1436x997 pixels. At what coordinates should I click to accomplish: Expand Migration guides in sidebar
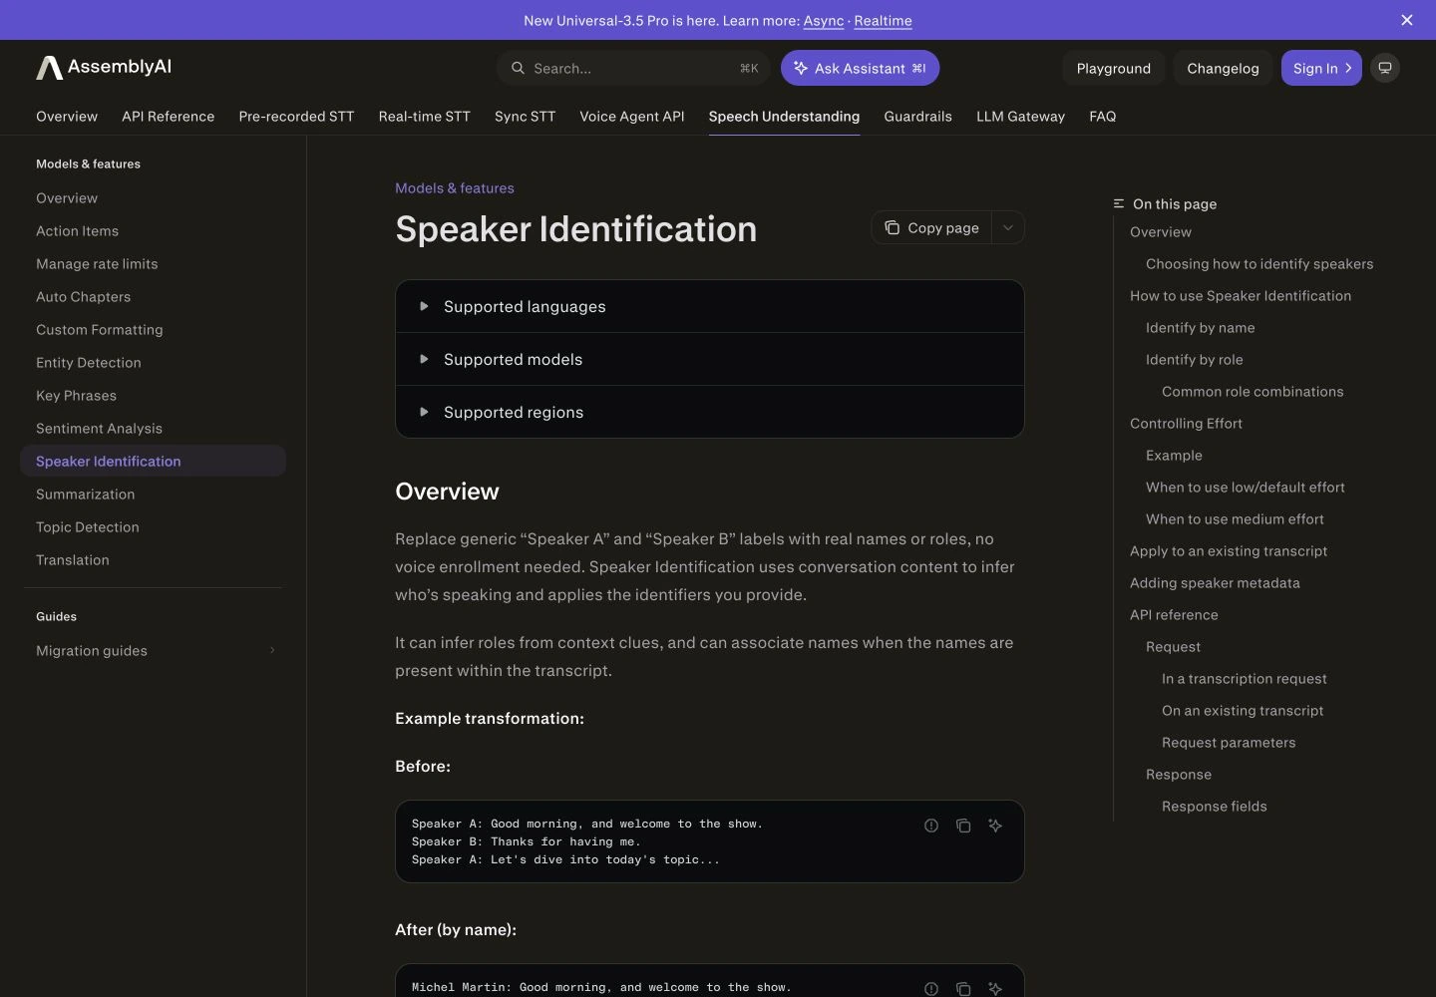click(154, 650)
